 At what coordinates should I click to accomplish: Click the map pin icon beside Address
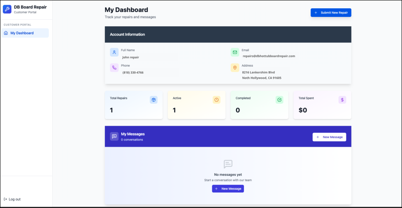(x=235, y=68)
